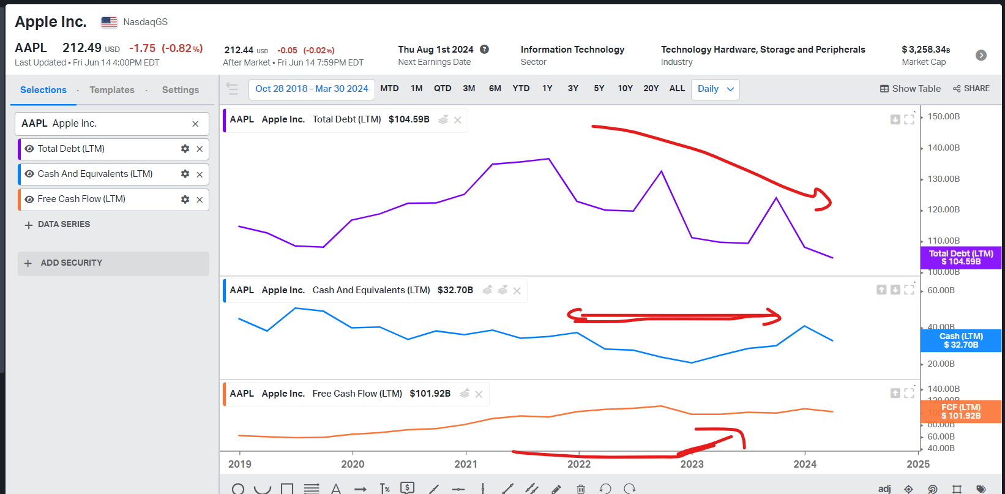Select 1M time range
This screenshot has height=494, width=1005.
click(417, 89)
